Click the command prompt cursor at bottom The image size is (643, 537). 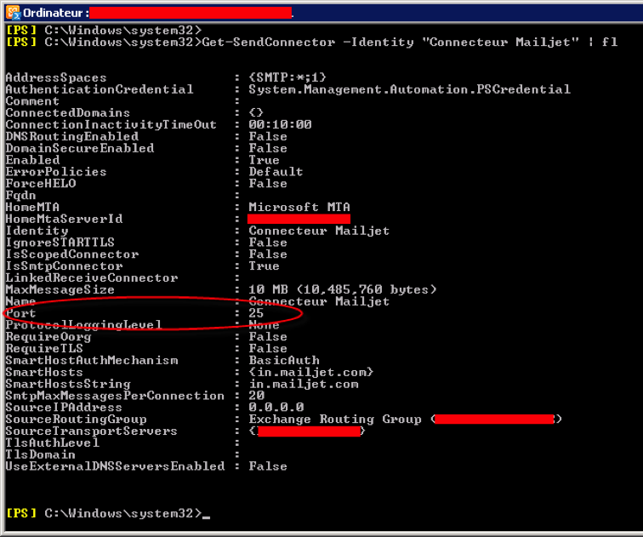click(206, 517)
